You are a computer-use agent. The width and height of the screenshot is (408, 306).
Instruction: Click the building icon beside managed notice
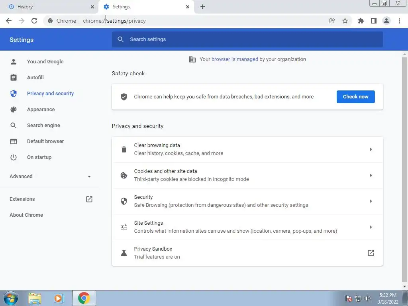[192, 59]
